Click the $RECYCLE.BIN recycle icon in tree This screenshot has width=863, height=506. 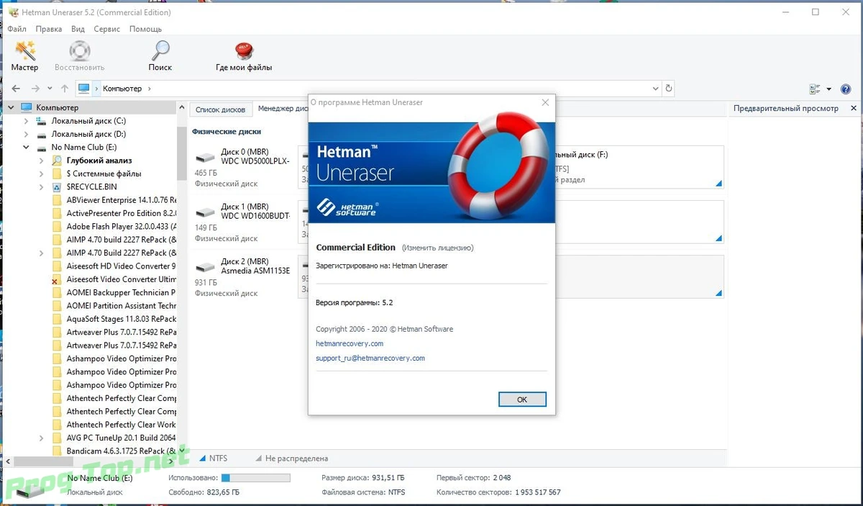tap(58, 187)
